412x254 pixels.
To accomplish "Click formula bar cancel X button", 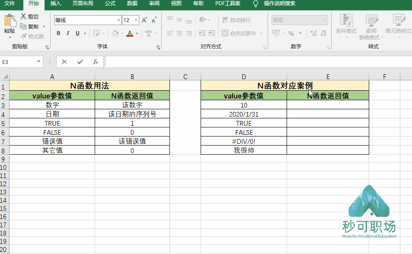I will 64,62.
